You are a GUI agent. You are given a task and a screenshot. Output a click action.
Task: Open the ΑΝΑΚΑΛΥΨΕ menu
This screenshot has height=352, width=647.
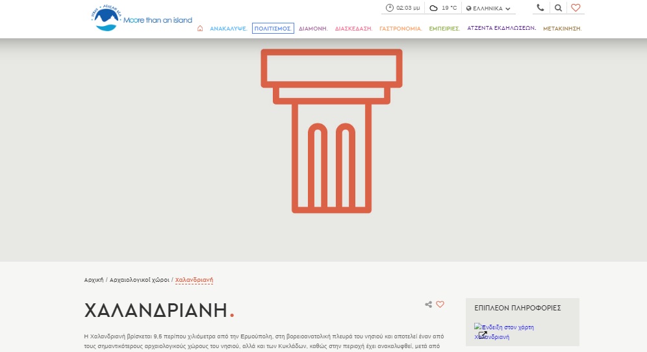coord(228,29)
